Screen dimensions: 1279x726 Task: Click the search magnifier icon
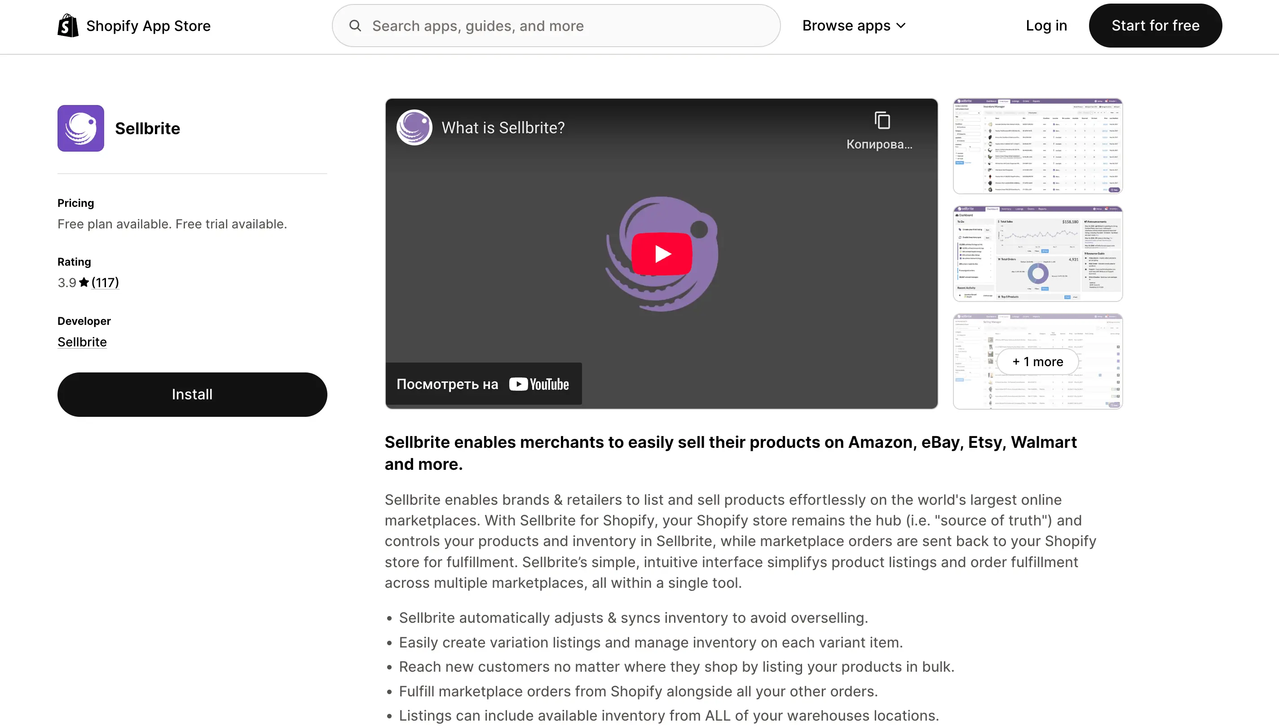tap(355, 25)
